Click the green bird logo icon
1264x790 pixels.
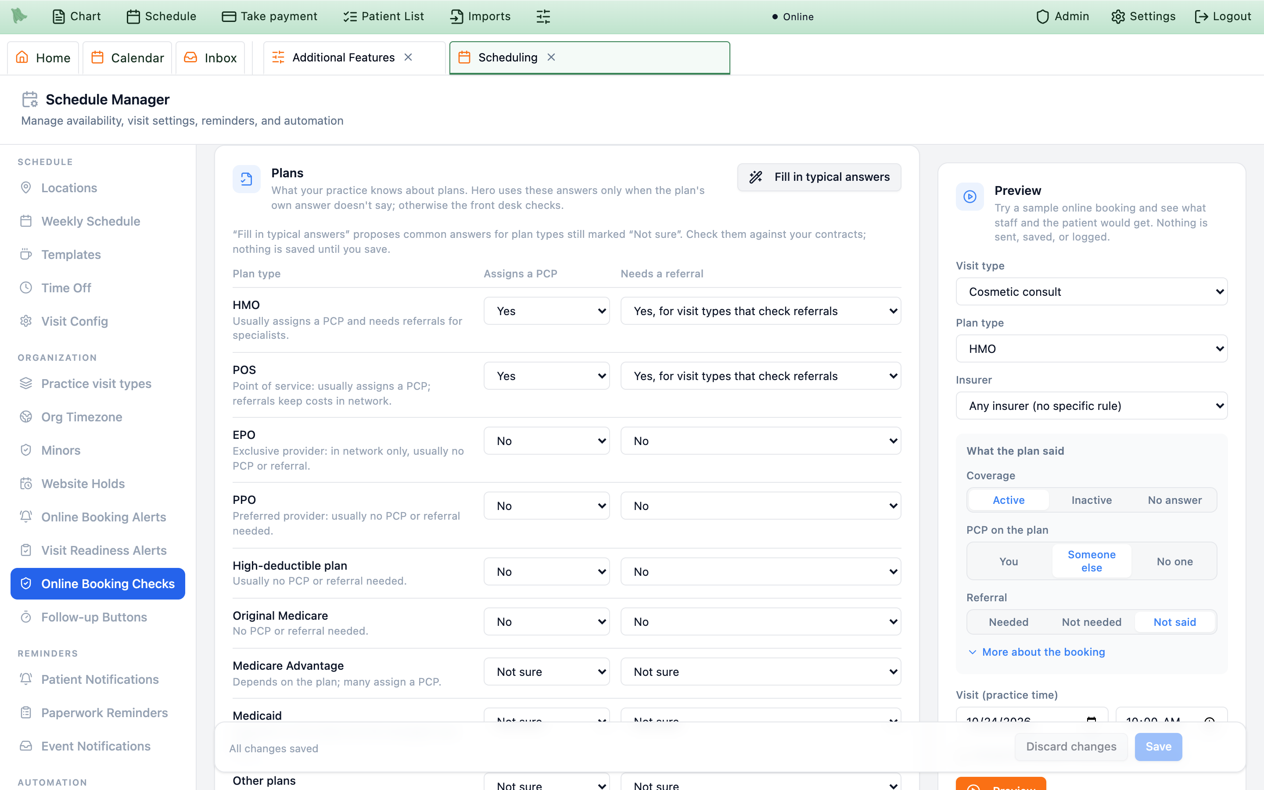click(x=19, y=16)
